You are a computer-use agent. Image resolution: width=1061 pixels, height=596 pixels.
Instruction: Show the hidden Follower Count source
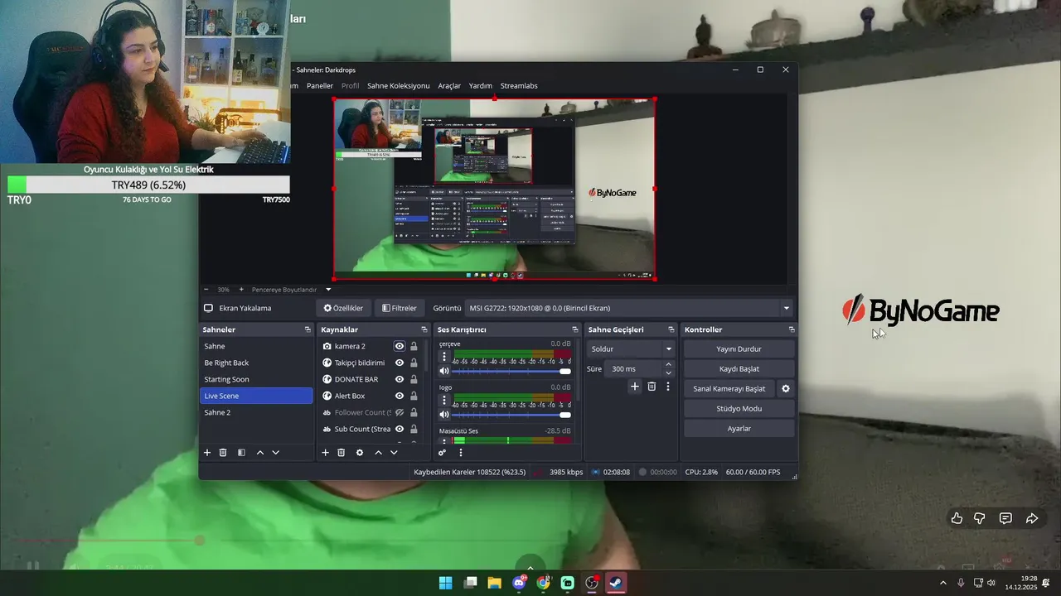click(x=400, y=412)
